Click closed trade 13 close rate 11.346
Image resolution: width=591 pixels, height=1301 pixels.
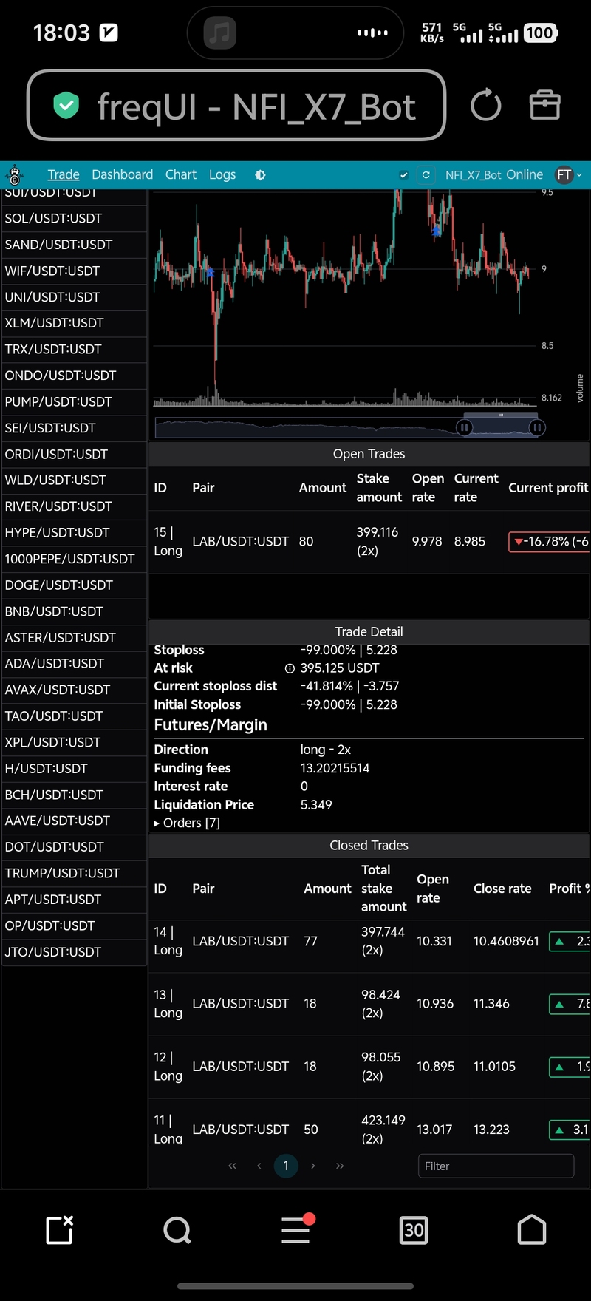[x=491, y=1004]
